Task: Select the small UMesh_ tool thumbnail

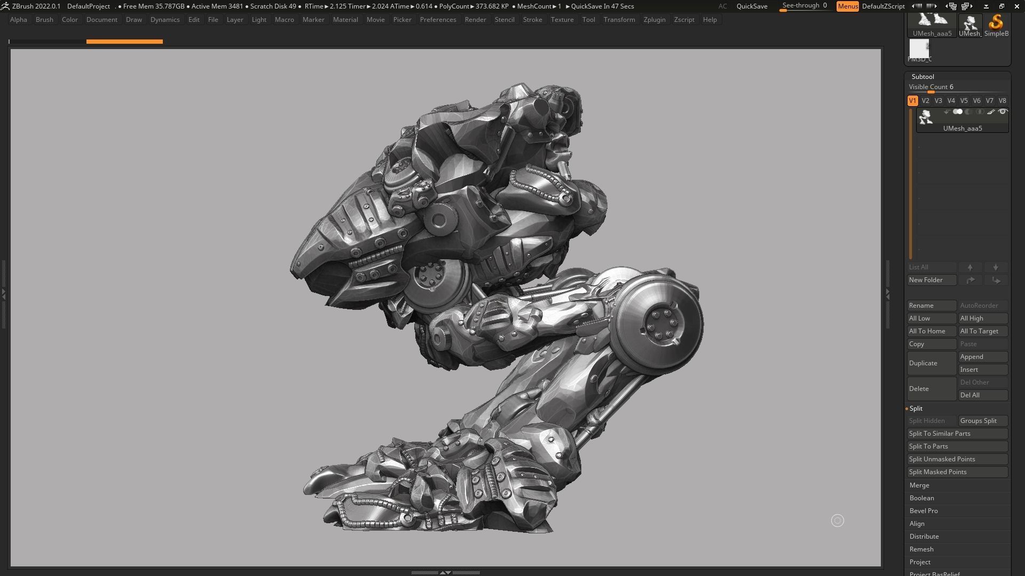Action: tap(970, 26)
